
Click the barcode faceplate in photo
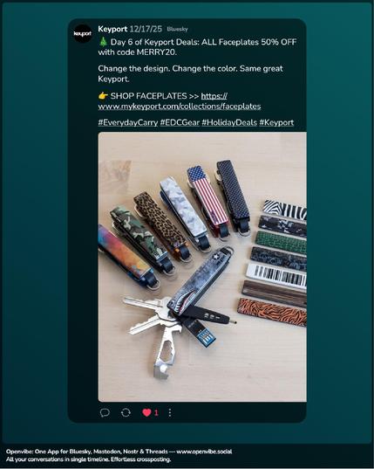pos(276,275)
